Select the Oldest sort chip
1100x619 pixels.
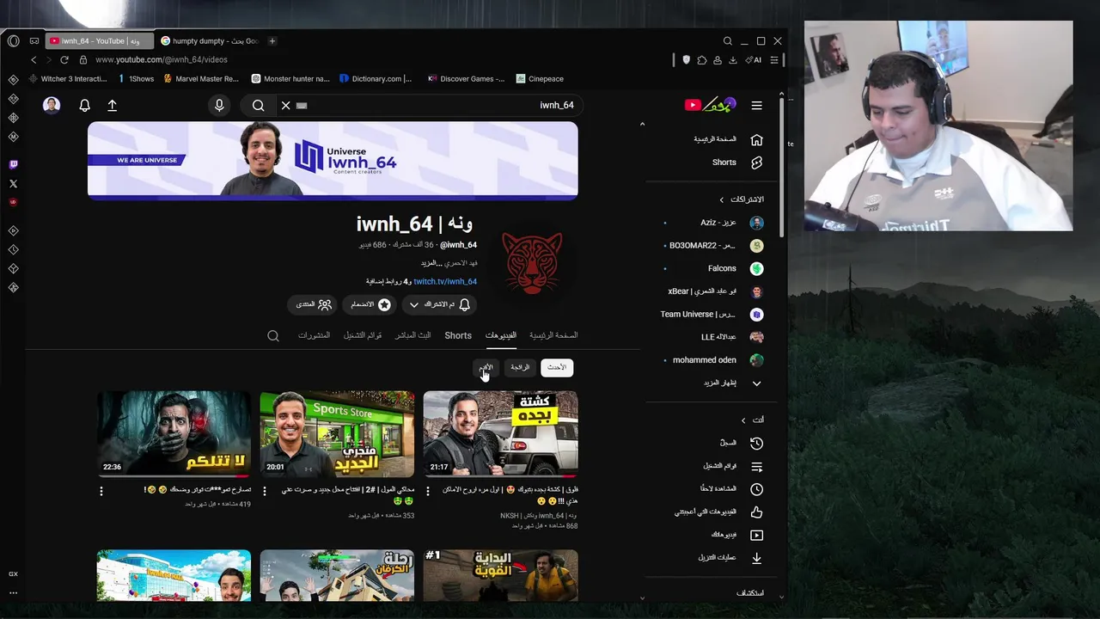coord(486,367)
